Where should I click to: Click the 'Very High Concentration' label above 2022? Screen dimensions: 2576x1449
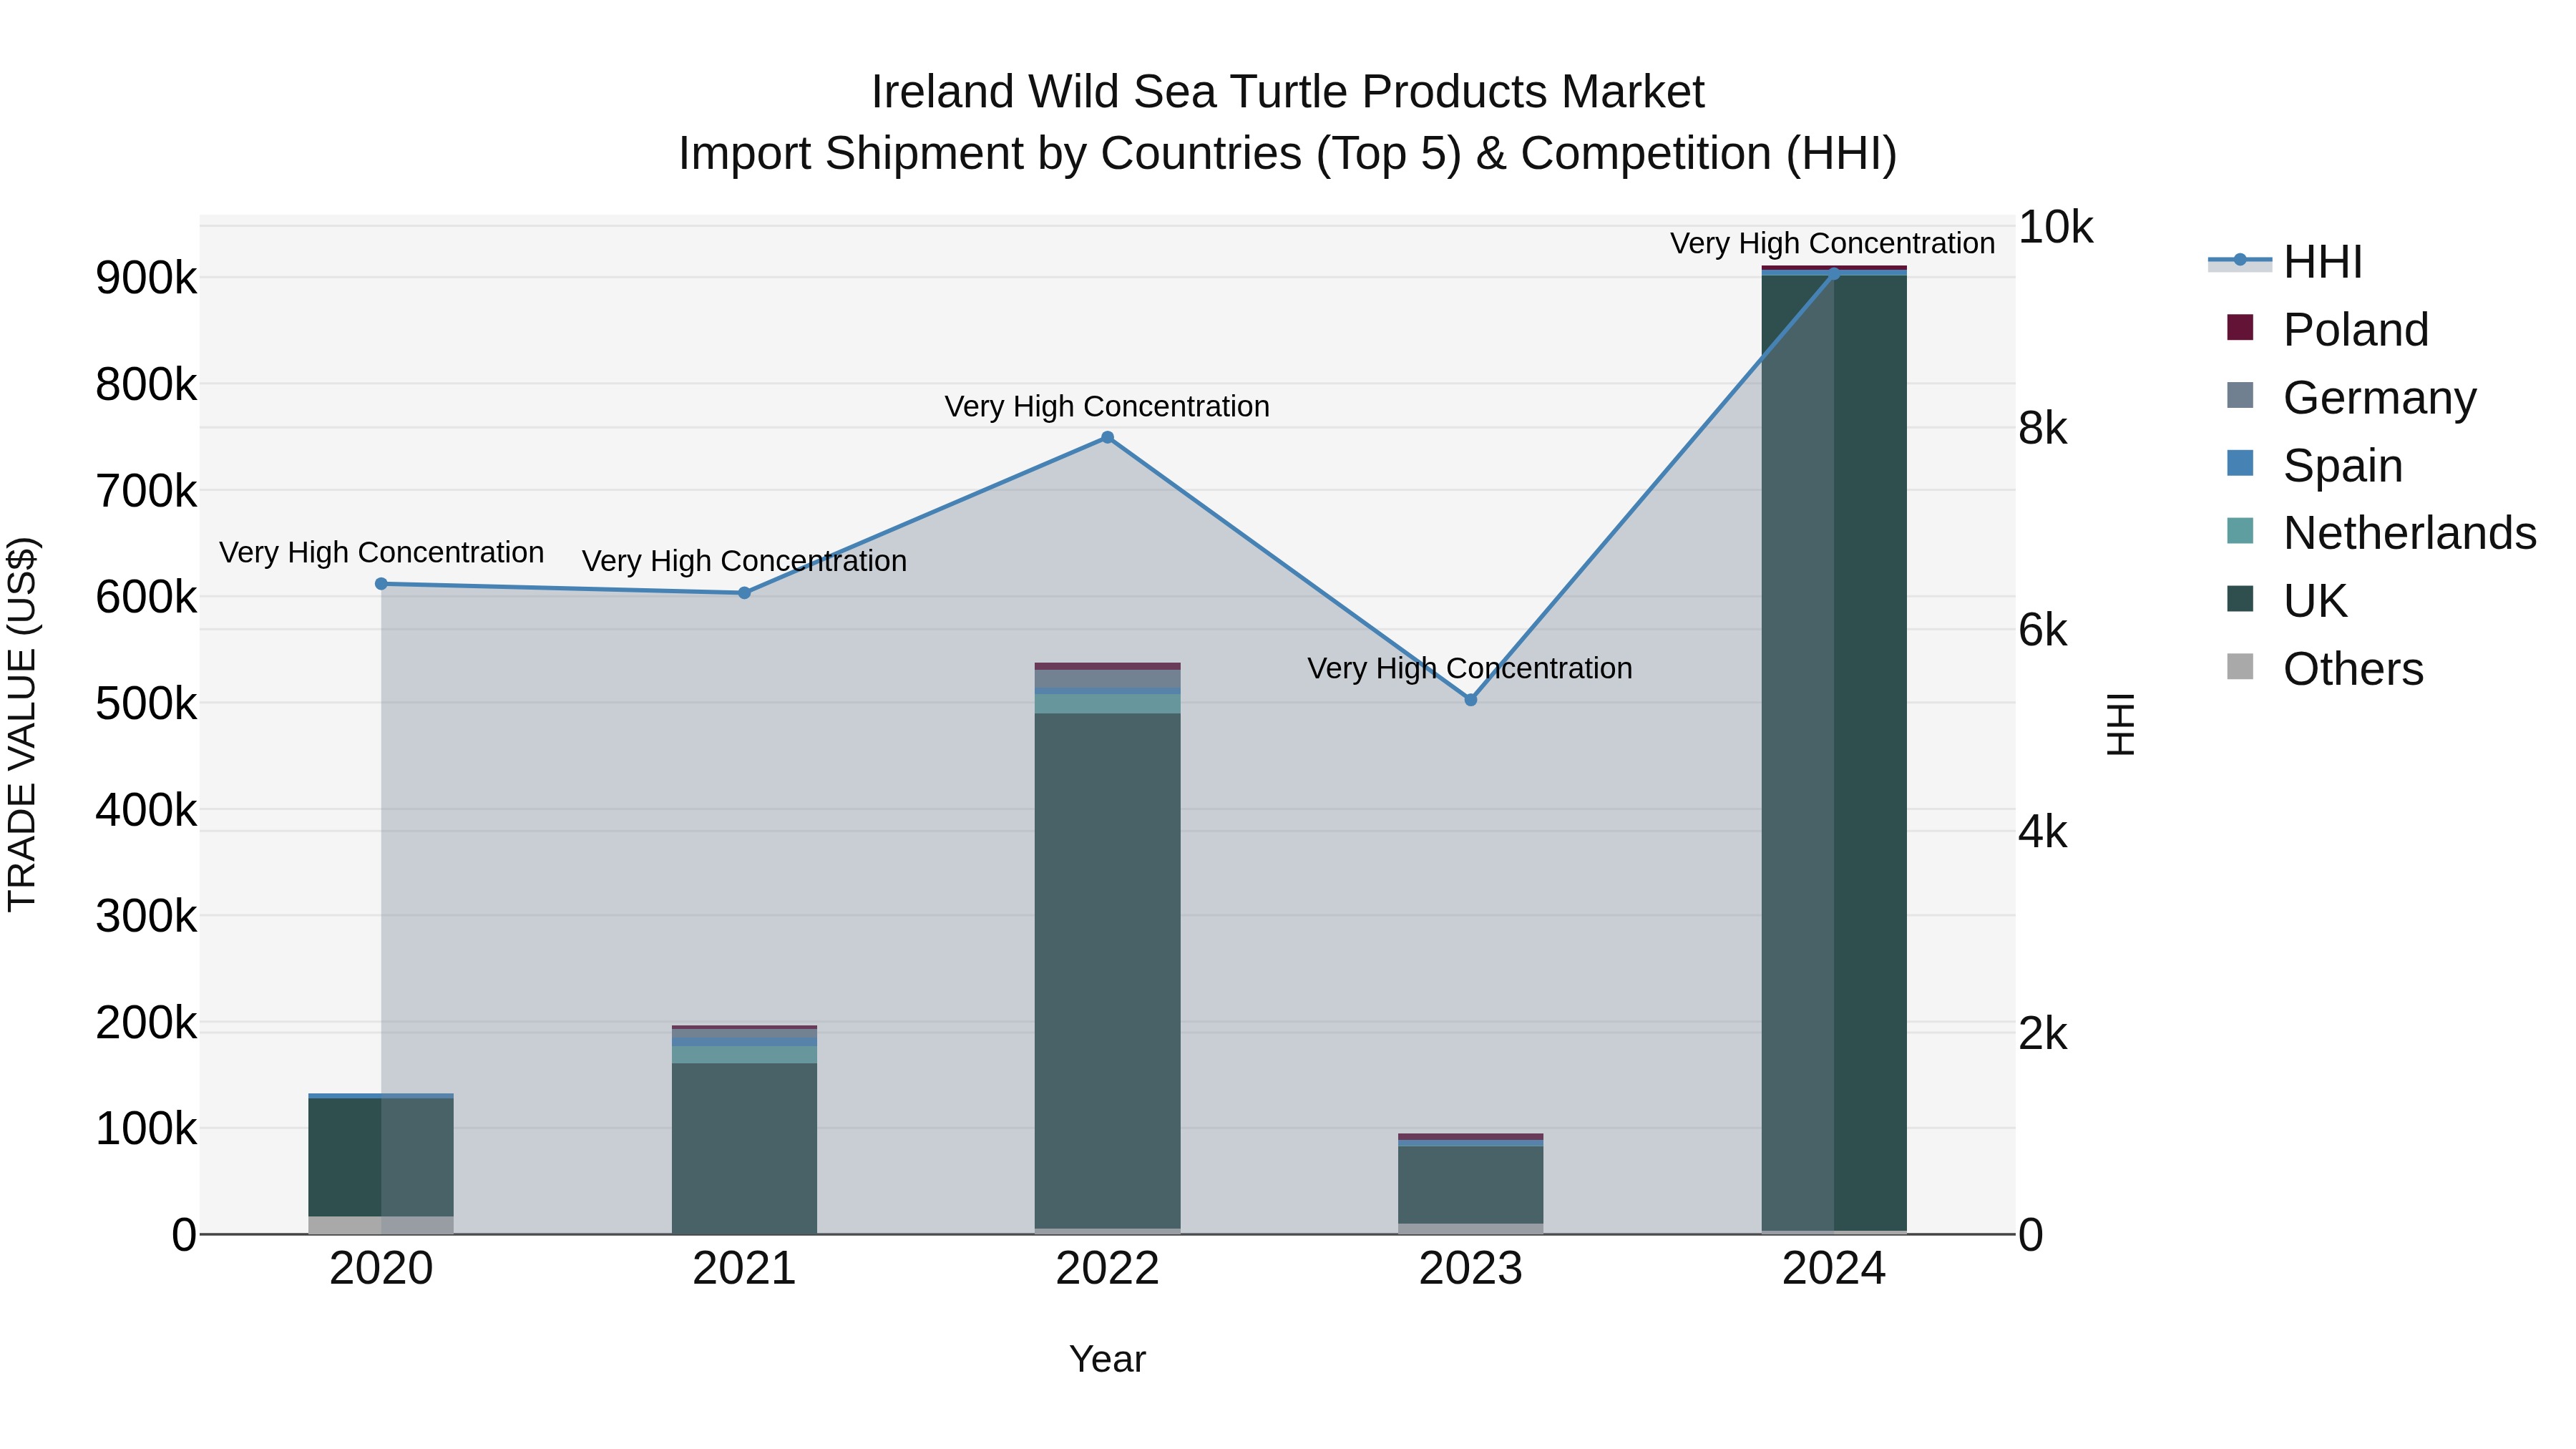point(1107,407)
